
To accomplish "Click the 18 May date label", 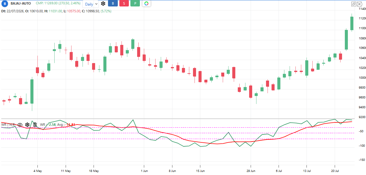I will coord(94,171).
